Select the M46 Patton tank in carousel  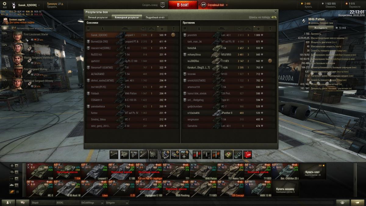pos(204,172)
